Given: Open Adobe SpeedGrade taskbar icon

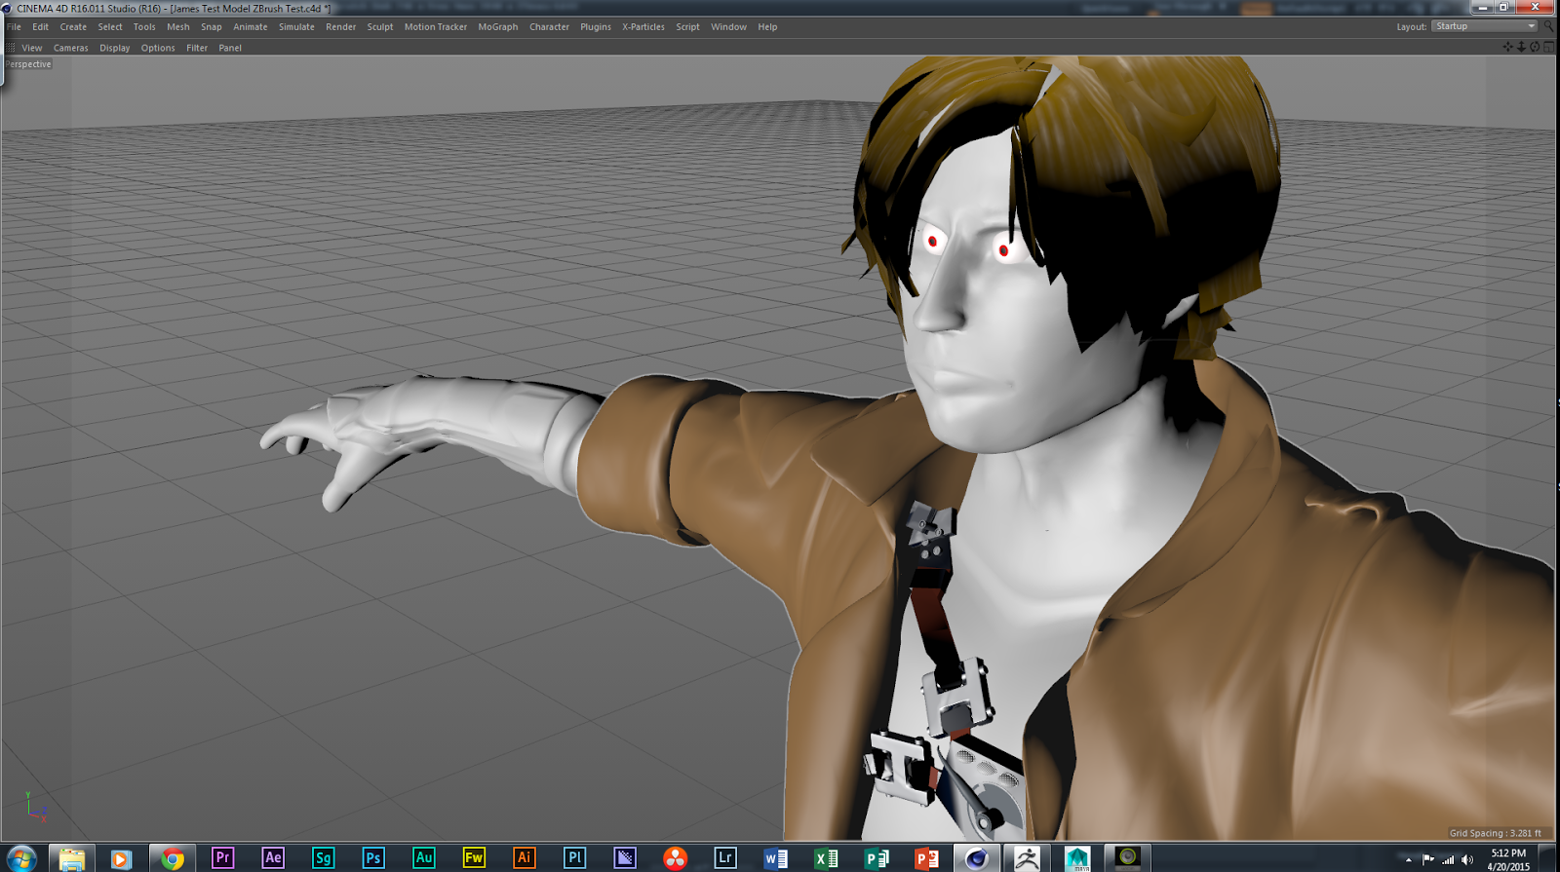Looking at the screenshot, I should pyautogui.click(x=323, y=858).
